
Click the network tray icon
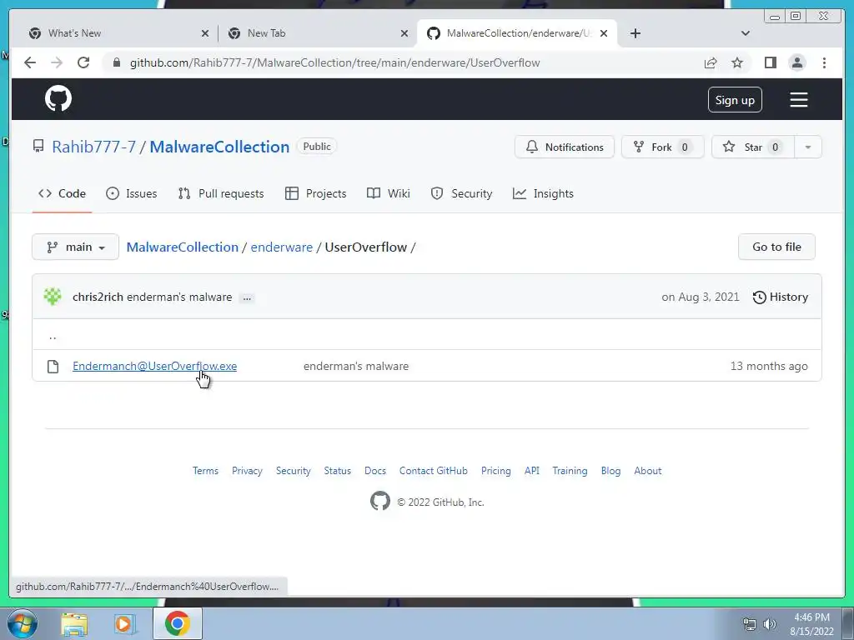[750, 624]
